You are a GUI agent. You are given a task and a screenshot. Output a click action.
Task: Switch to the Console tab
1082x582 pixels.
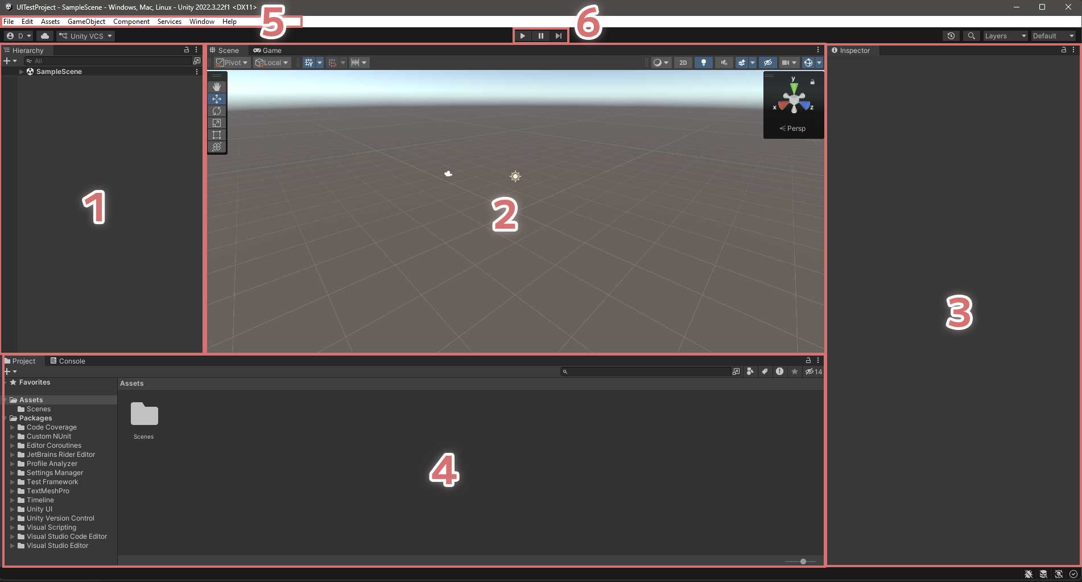coord(68,361)
